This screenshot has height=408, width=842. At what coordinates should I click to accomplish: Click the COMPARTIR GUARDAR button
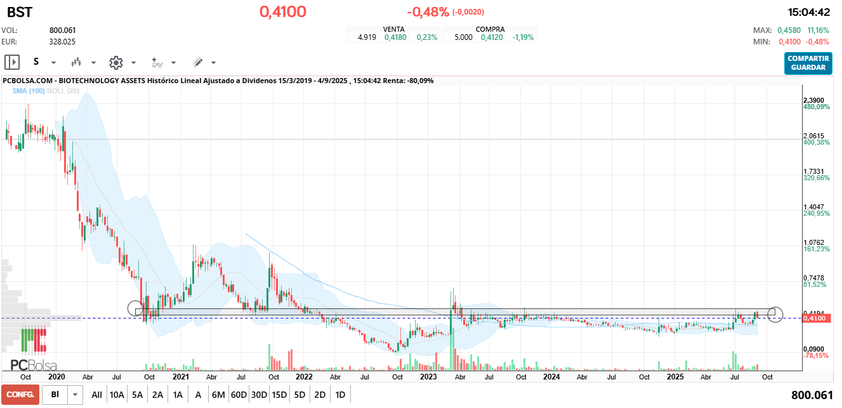pyautogui.click(x=808, y=63)
